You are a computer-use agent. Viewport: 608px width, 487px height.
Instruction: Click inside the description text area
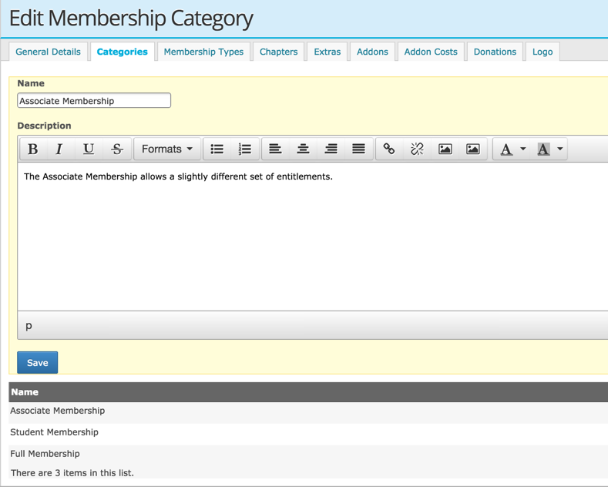(313, 237)
